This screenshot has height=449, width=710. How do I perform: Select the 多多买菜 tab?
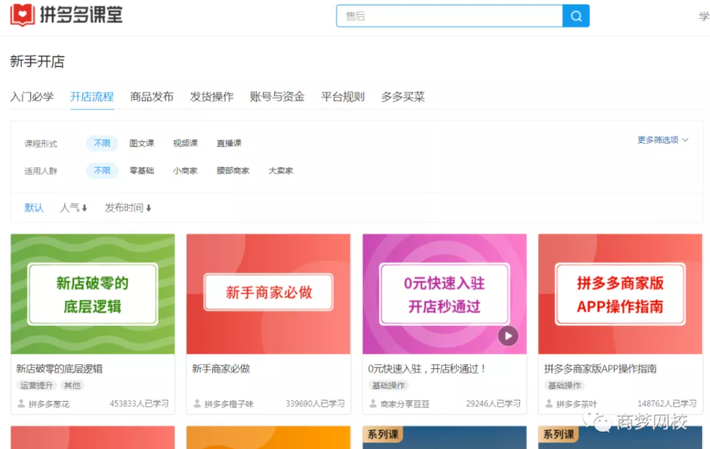coord(403,97)
